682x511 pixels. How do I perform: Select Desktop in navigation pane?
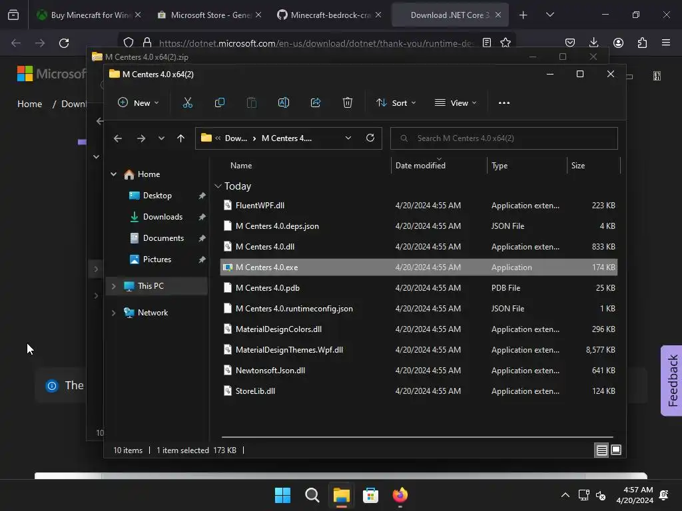pyautogui.click(x=157, y=196)
